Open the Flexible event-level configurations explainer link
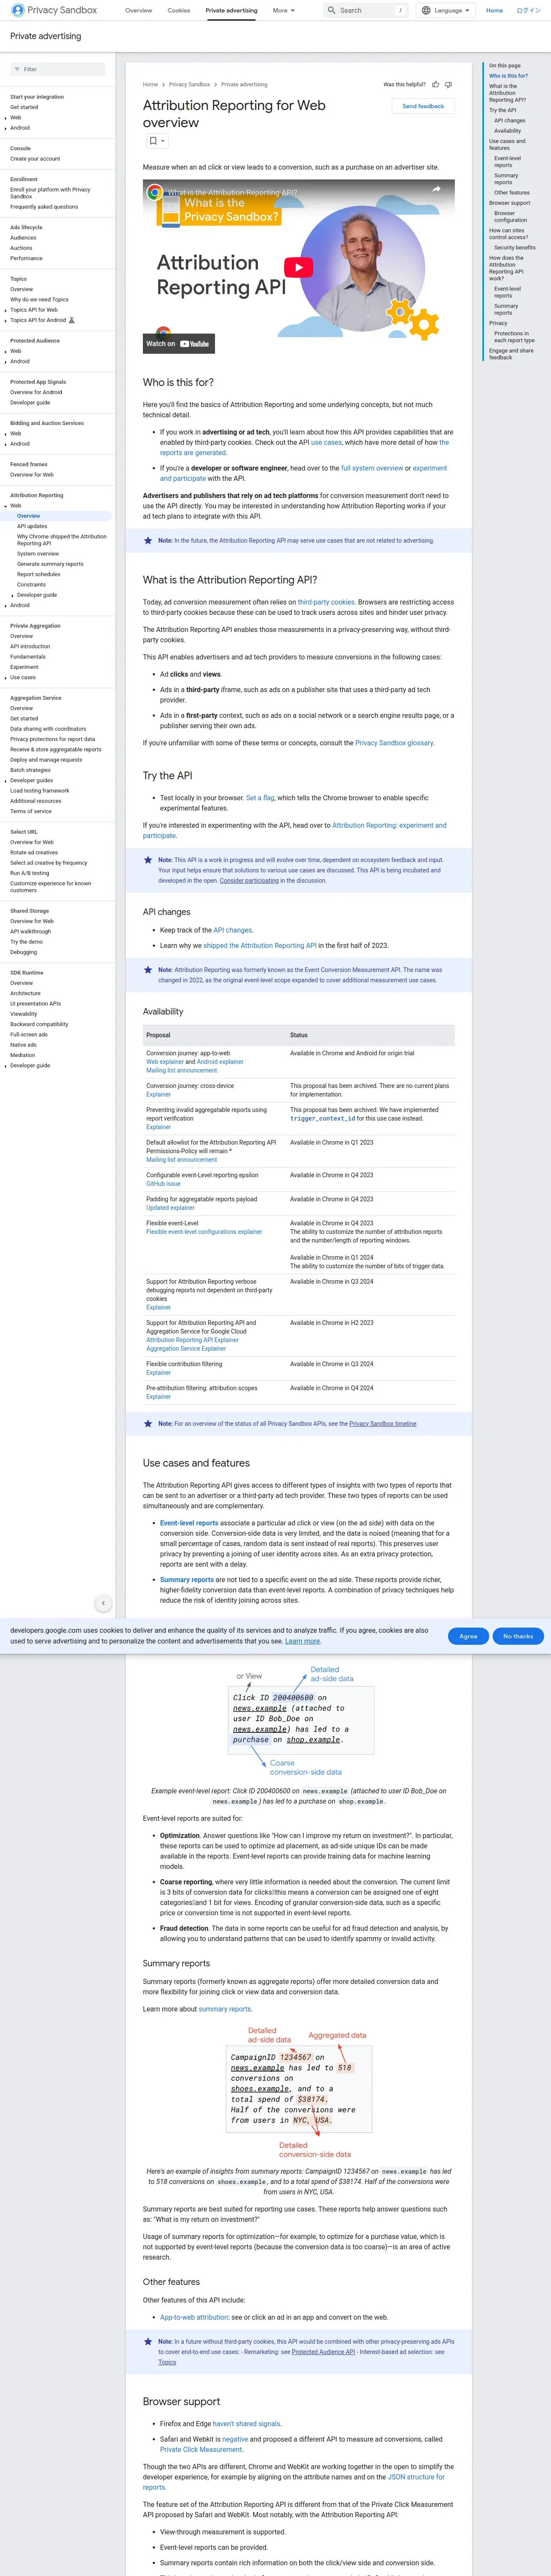The image size is (551, 2576). tap(204, 1232)
